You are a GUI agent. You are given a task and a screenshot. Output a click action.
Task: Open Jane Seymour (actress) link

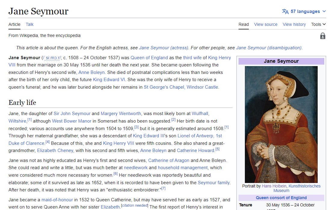click(164, 48)
